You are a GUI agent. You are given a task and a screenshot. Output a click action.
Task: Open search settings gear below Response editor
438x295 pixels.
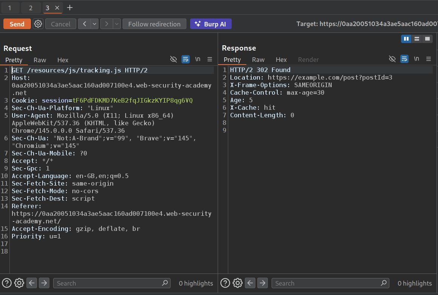click(x=237, y=283)
